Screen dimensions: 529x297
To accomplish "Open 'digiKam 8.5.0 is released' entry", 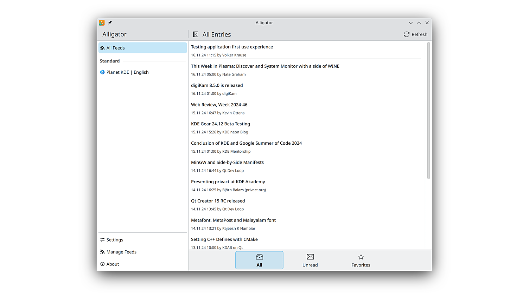I will pos(217,86).
